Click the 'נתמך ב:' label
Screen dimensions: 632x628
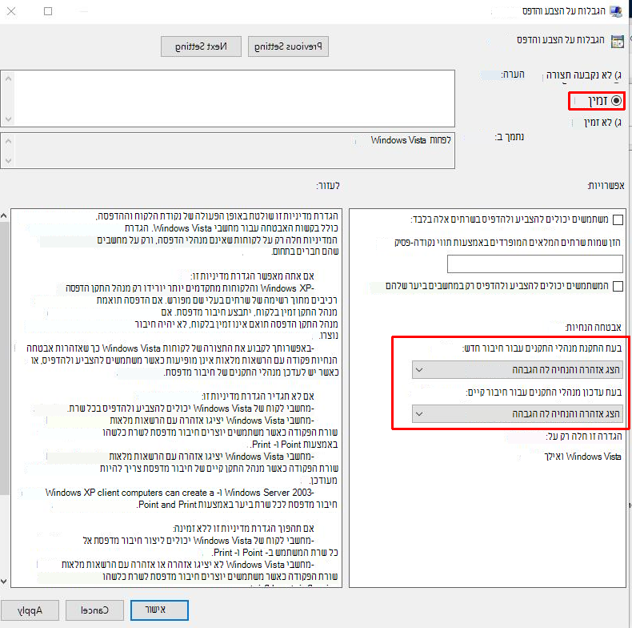coord(509,137)
